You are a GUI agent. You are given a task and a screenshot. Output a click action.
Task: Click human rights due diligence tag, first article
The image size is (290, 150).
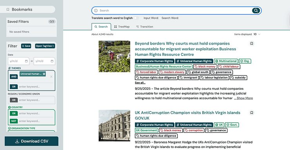tap(156, 78)
